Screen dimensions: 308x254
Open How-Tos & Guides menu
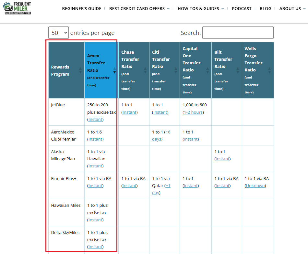[198, 9]
